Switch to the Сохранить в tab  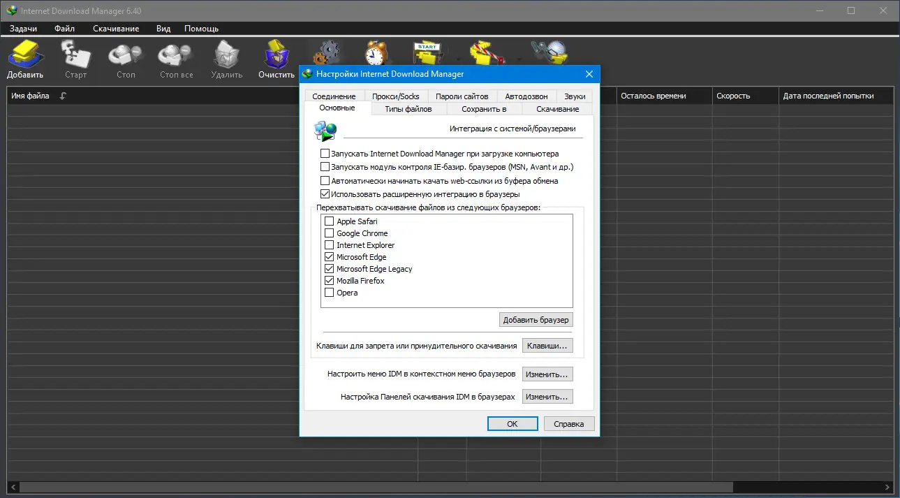pos(484,109)
